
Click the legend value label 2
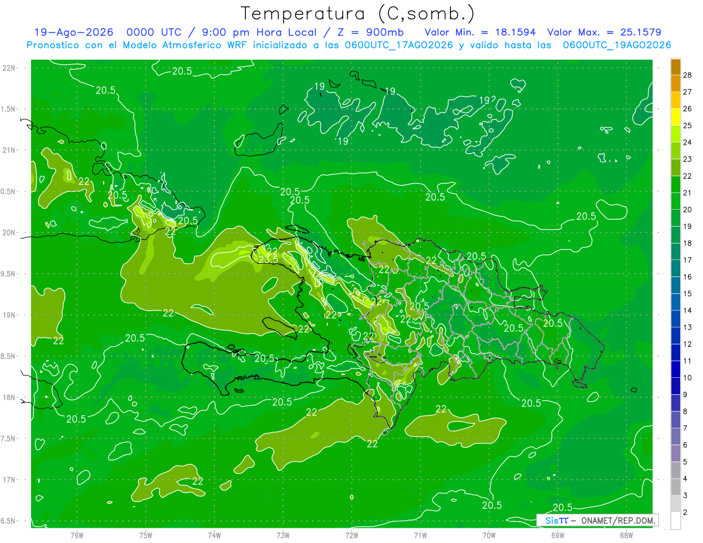pos(685,513)
